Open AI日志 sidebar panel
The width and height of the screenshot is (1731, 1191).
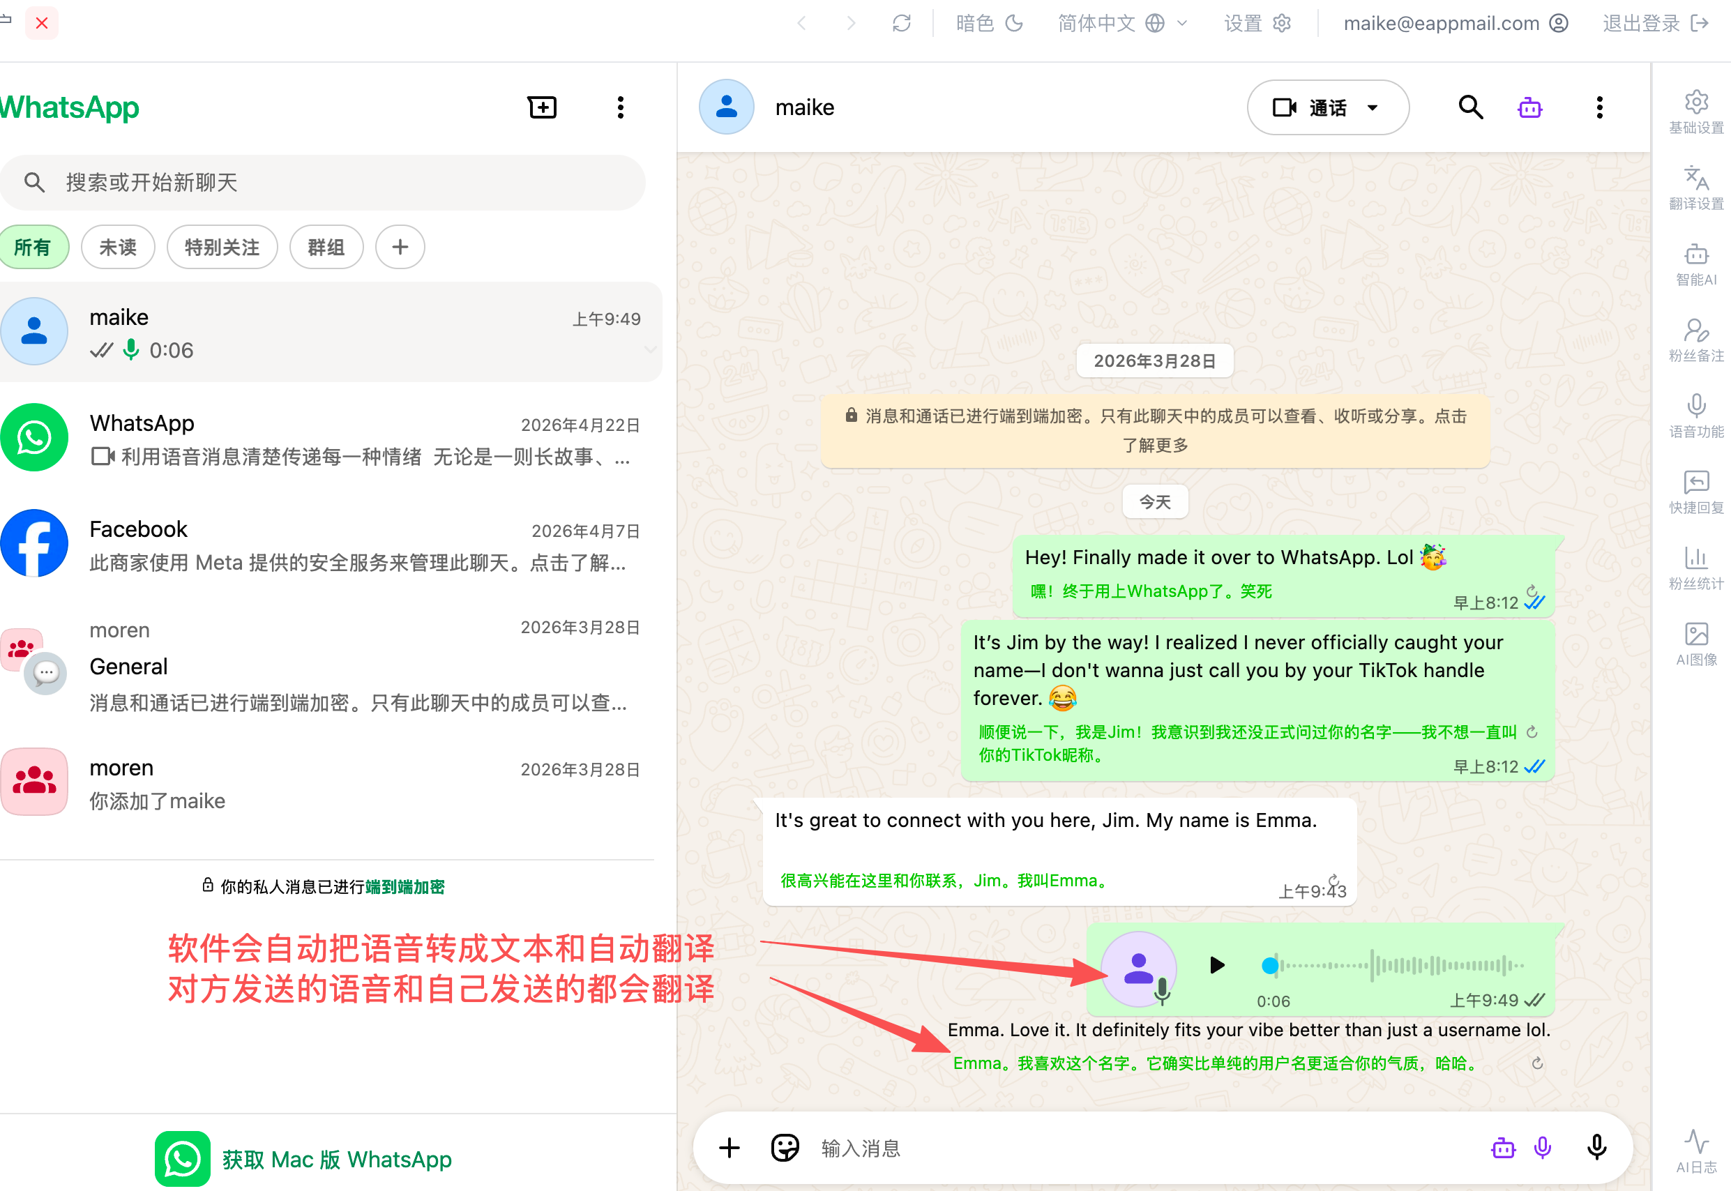click(1696, 1151)
